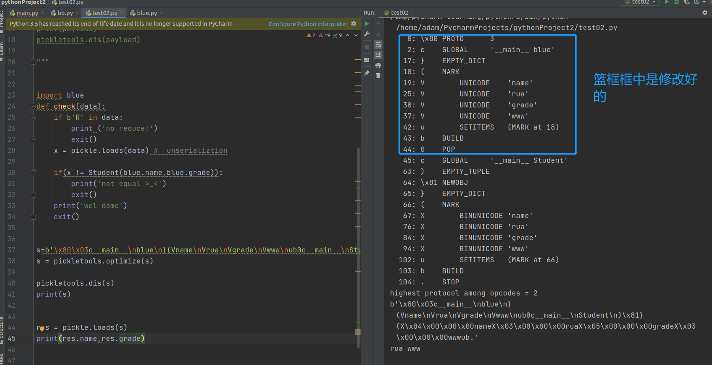Click the test02.py file path link in console

pos(507,28)
